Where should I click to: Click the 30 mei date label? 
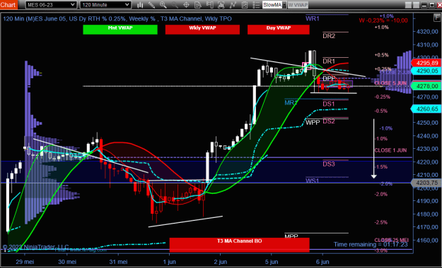click(67, 262)
